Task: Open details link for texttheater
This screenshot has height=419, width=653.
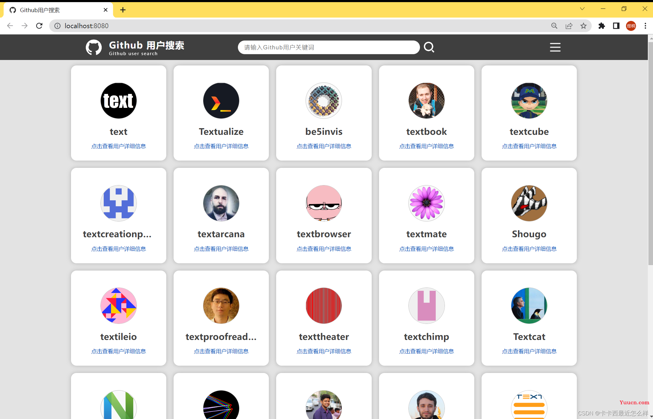Action: [x=324, y=351]
